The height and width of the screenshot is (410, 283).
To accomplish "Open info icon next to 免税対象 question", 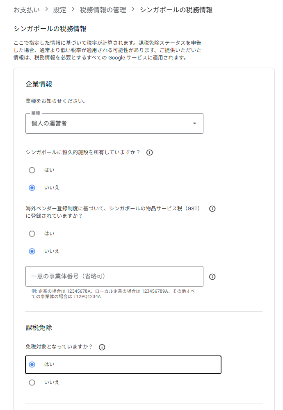I will click(x=102, y=347).
